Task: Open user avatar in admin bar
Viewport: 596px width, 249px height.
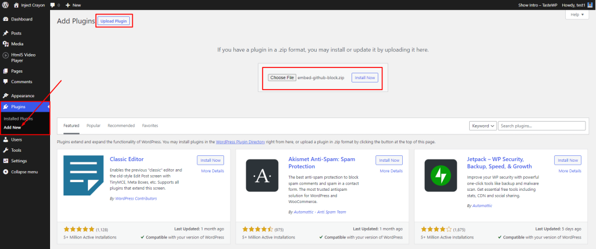Action: [x=590, y=5]
